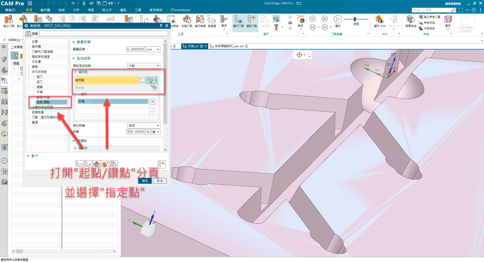Open the 首頁 ribbon tab

(x=29, y=10)
